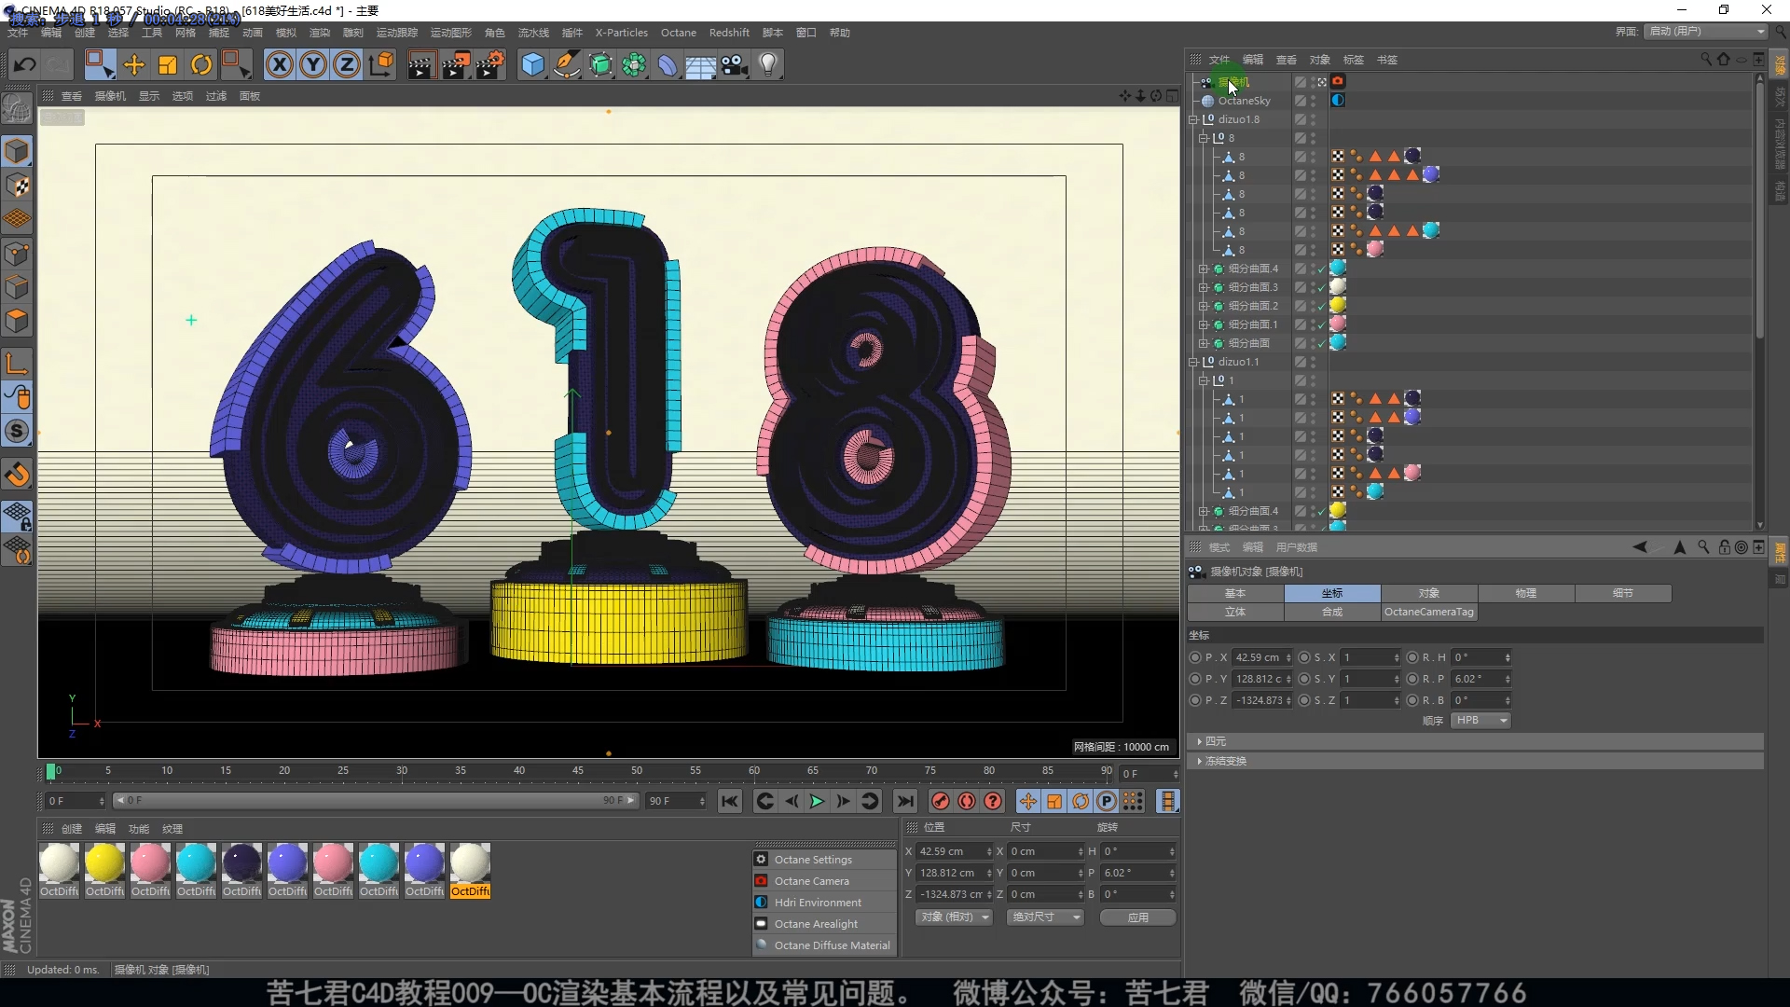
Task: Click the Hdri Environment entry
Action: [824, 903]
